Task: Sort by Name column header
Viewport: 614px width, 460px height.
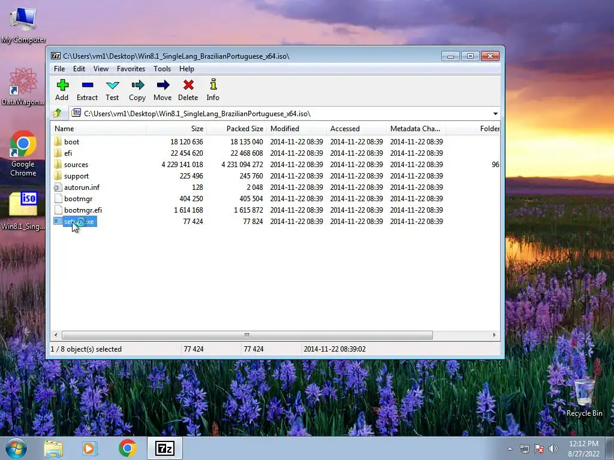Action: point(99,129)
